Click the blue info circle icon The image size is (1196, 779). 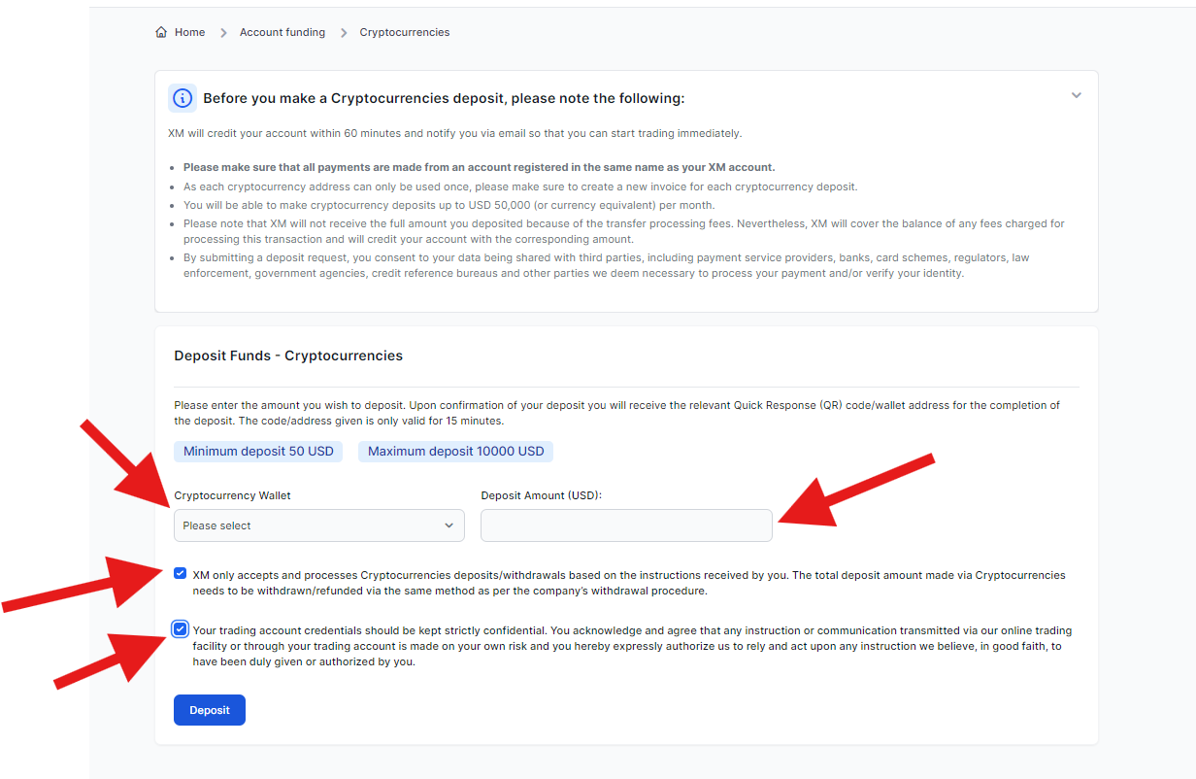182,98
